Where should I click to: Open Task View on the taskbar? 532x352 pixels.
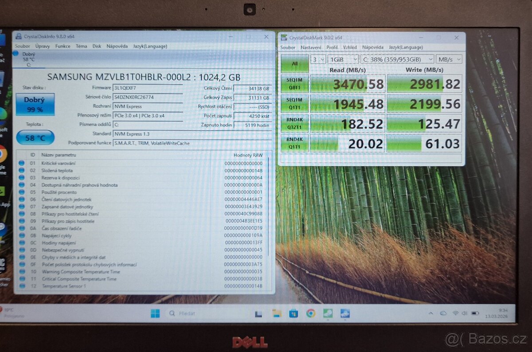258,314
